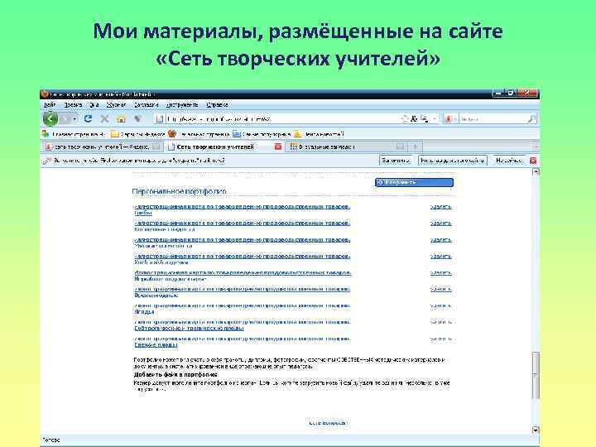This screenshot has height=447, width=596.
Task: Open the 'Есть вопросы?' link at bottom
Action: [328, 423]
